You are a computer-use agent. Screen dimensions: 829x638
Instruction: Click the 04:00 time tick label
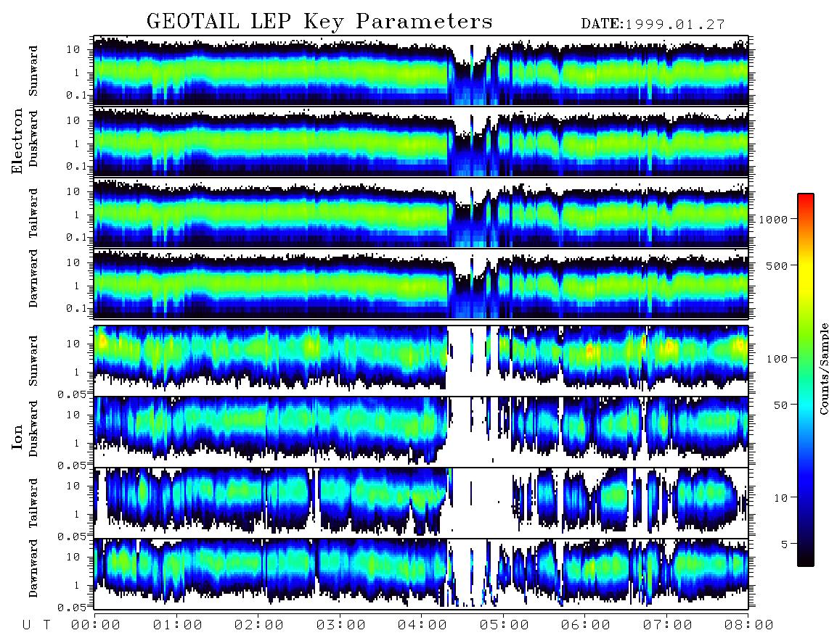pyautogui.click(x=422, y=626)
